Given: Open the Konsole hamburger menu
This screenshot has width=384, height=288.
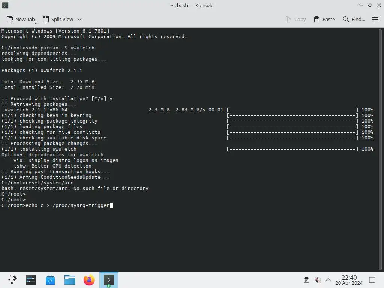Looking at the screenshot, I should point(375,19).
